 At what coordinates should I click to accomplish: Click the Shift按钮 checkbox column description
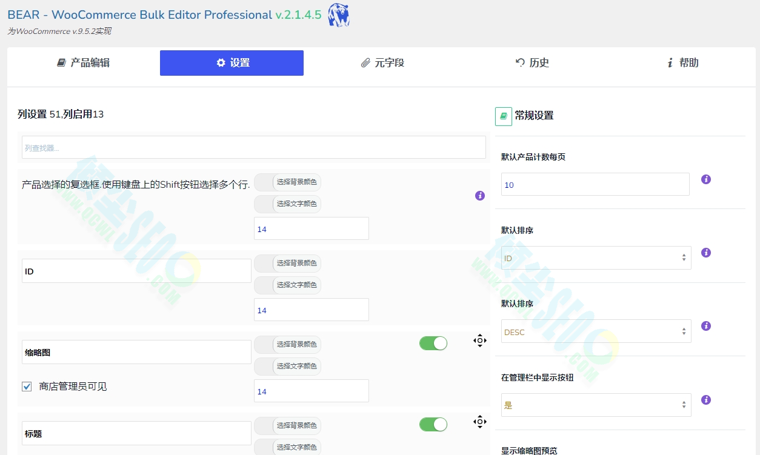(x=136, y=185)
